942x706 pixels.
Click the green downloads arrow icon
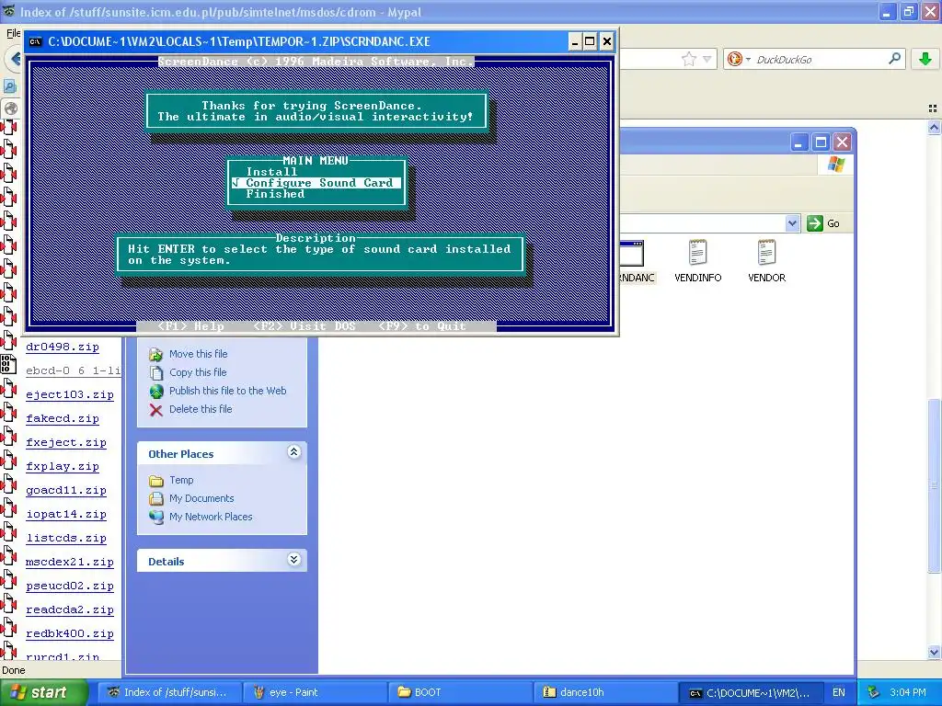925,59
